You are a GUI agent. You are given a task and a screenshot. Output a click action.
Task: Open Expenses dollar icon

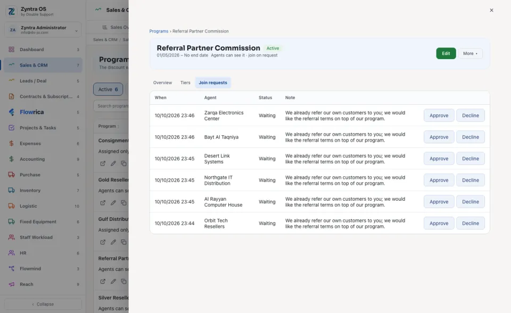point(11,143)
